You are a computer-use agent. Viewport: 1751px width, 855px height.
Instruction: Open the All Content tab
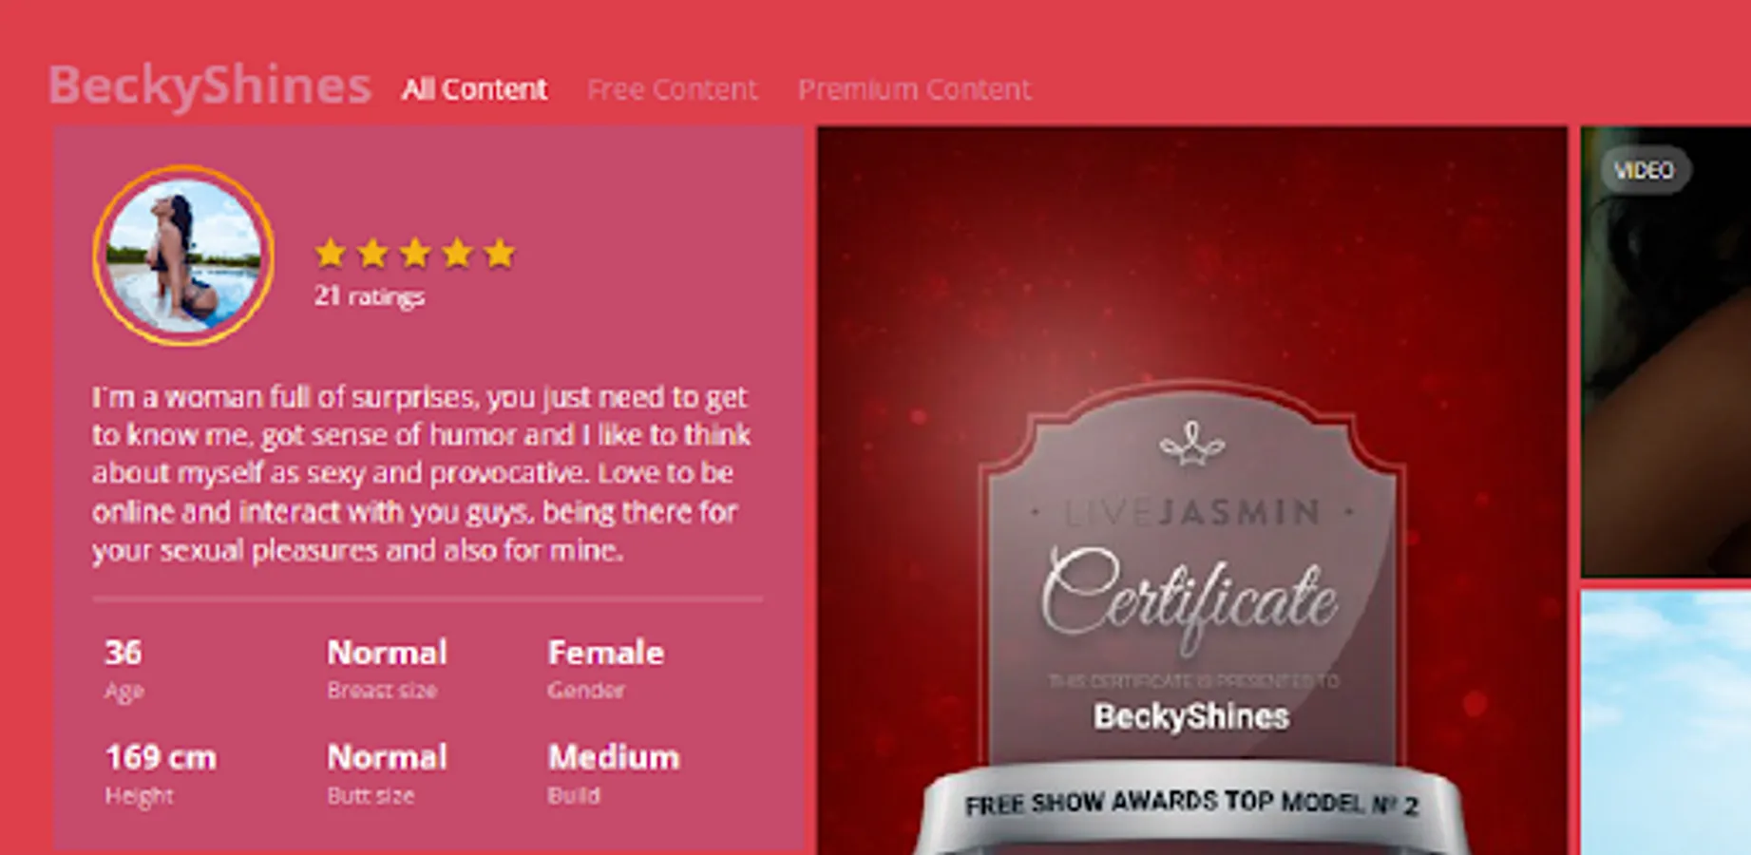click(x=473, y=89)
